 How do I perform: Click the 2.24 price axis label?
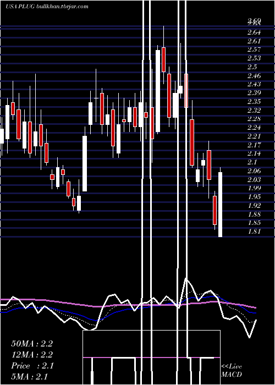[254, 128]
